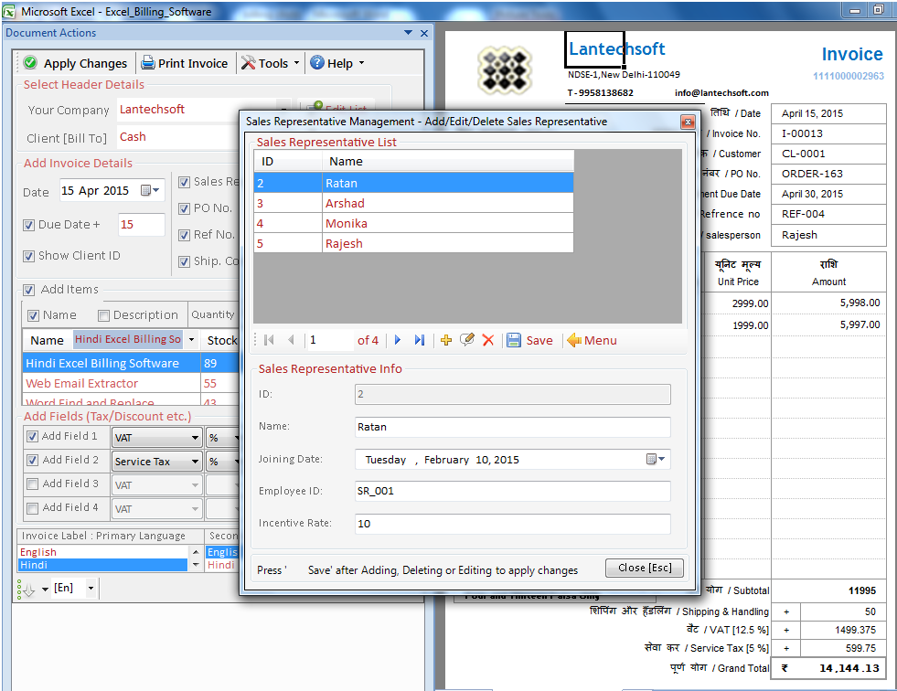
Task: Close the Sales Representative Management dialog
Action: 688,122
